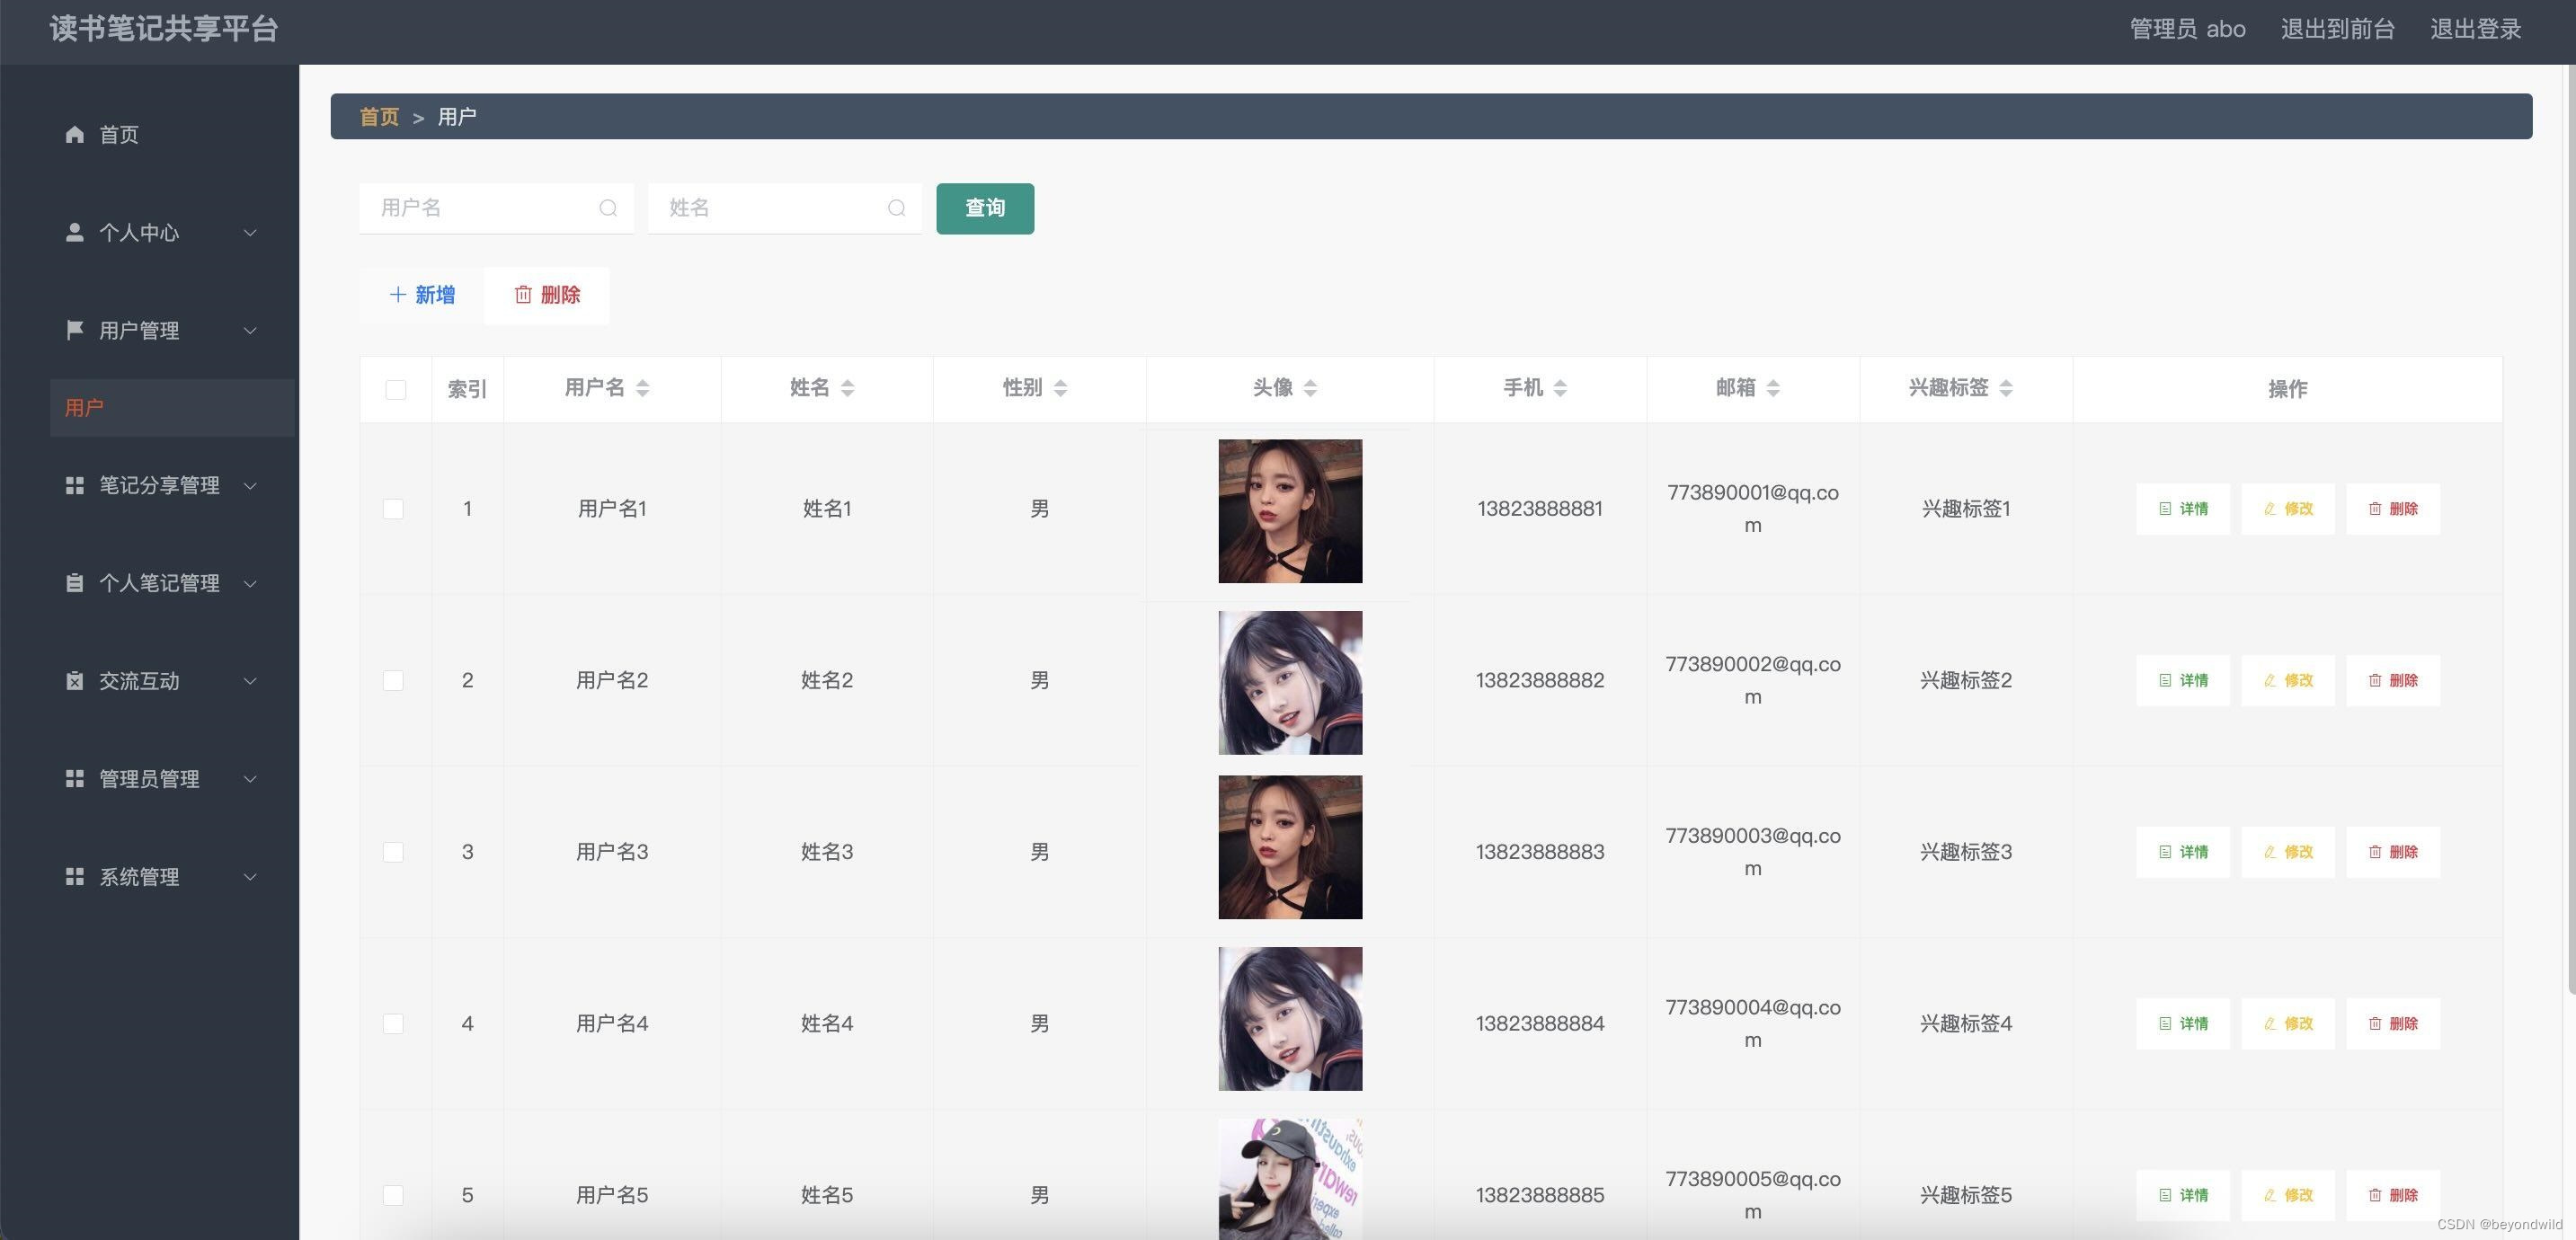Image resolution: width=2576 pixels, height=1240 pixels.
Task: Expand the 系统管理 sidebar chevron
Action: 250,877
